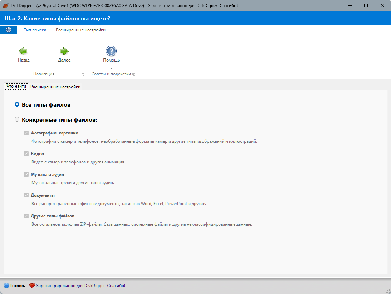This screenshot has height=294, width=391.
Task: Toggle the Документы checkbox
Action: click(x=26, y=195)
